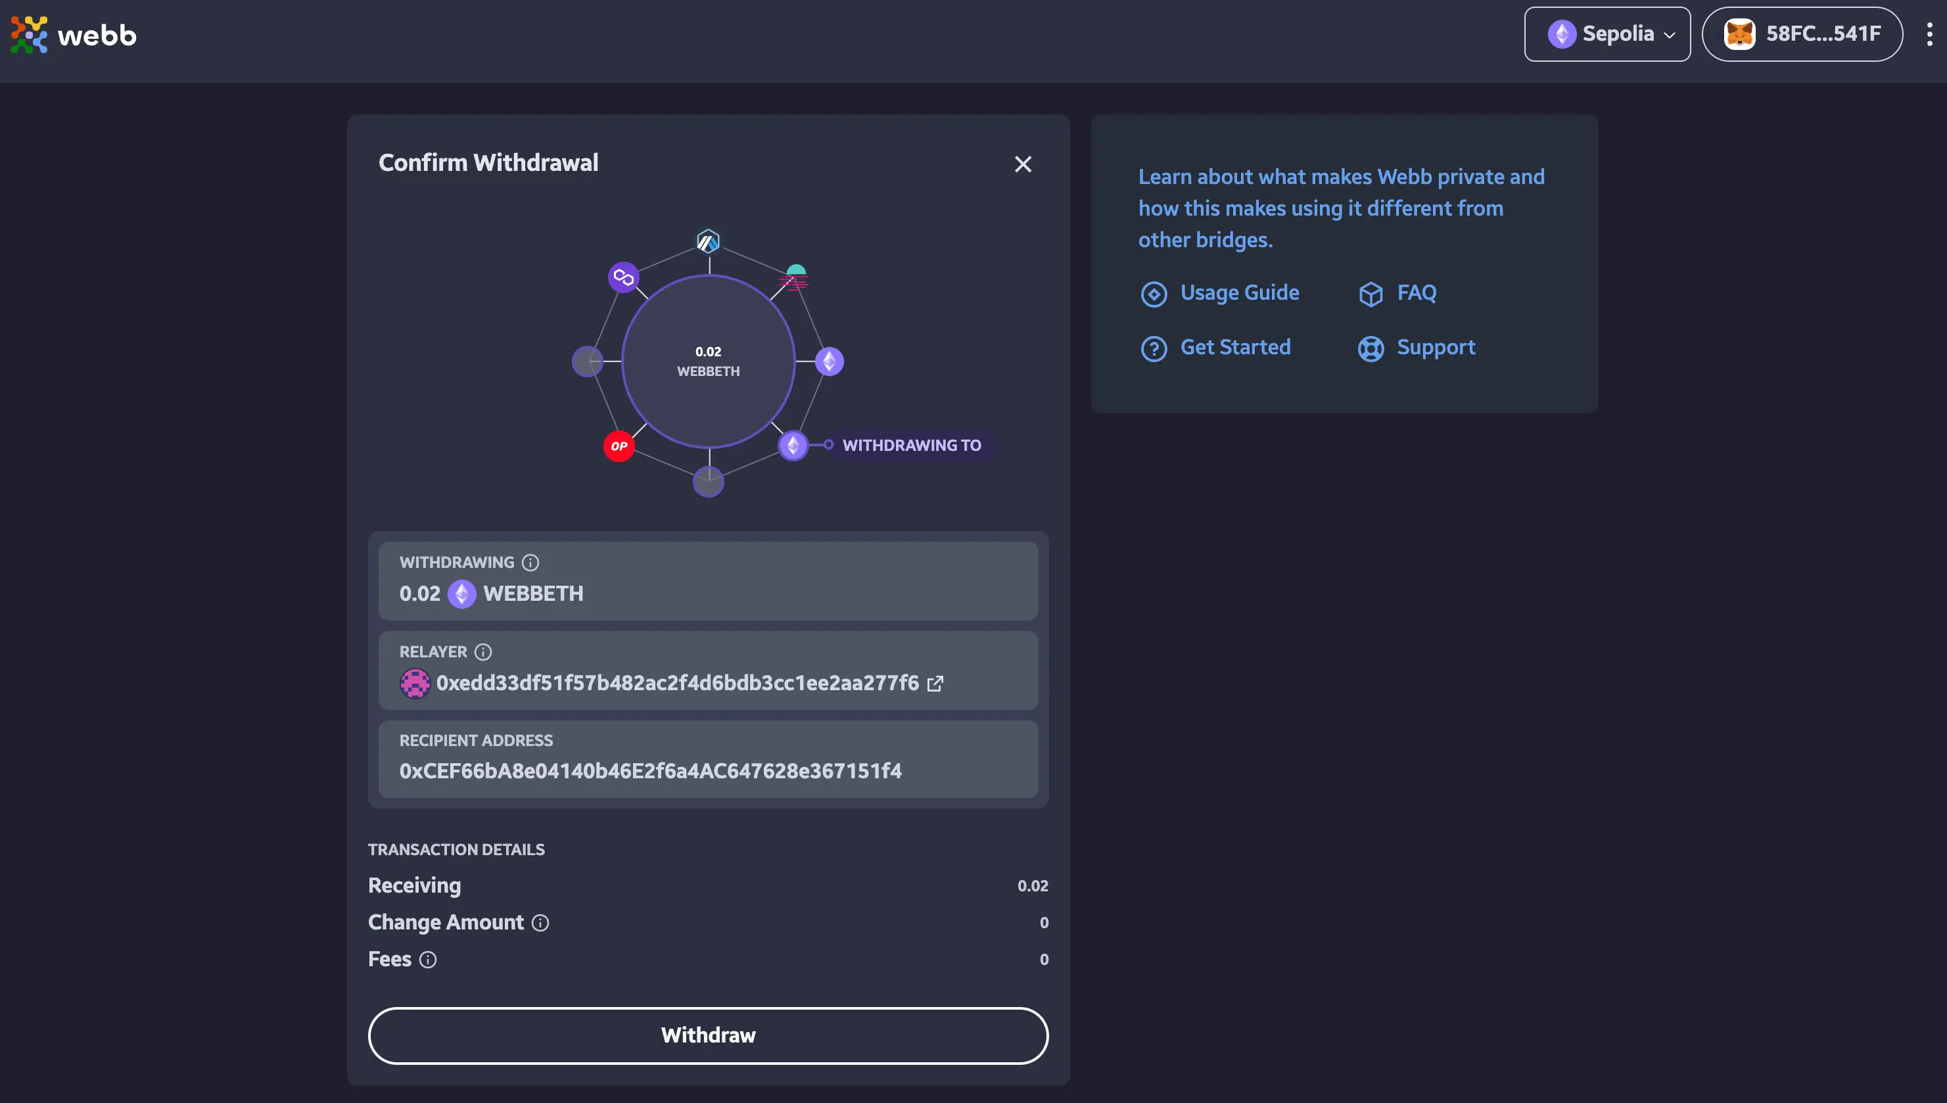This screenshot has height=1103, width=1947.
Task: Close the Confirm Withdrawal dialog
Action: tap(1022, 164)
